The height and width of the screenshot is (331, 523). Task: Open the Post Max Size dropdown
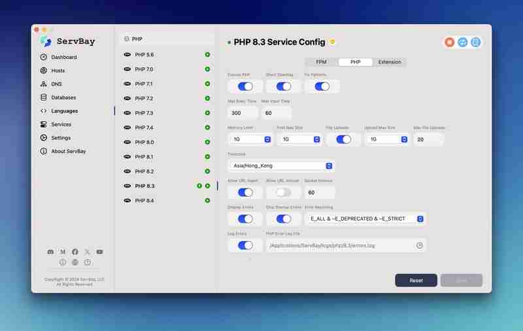tap(299, 139)
